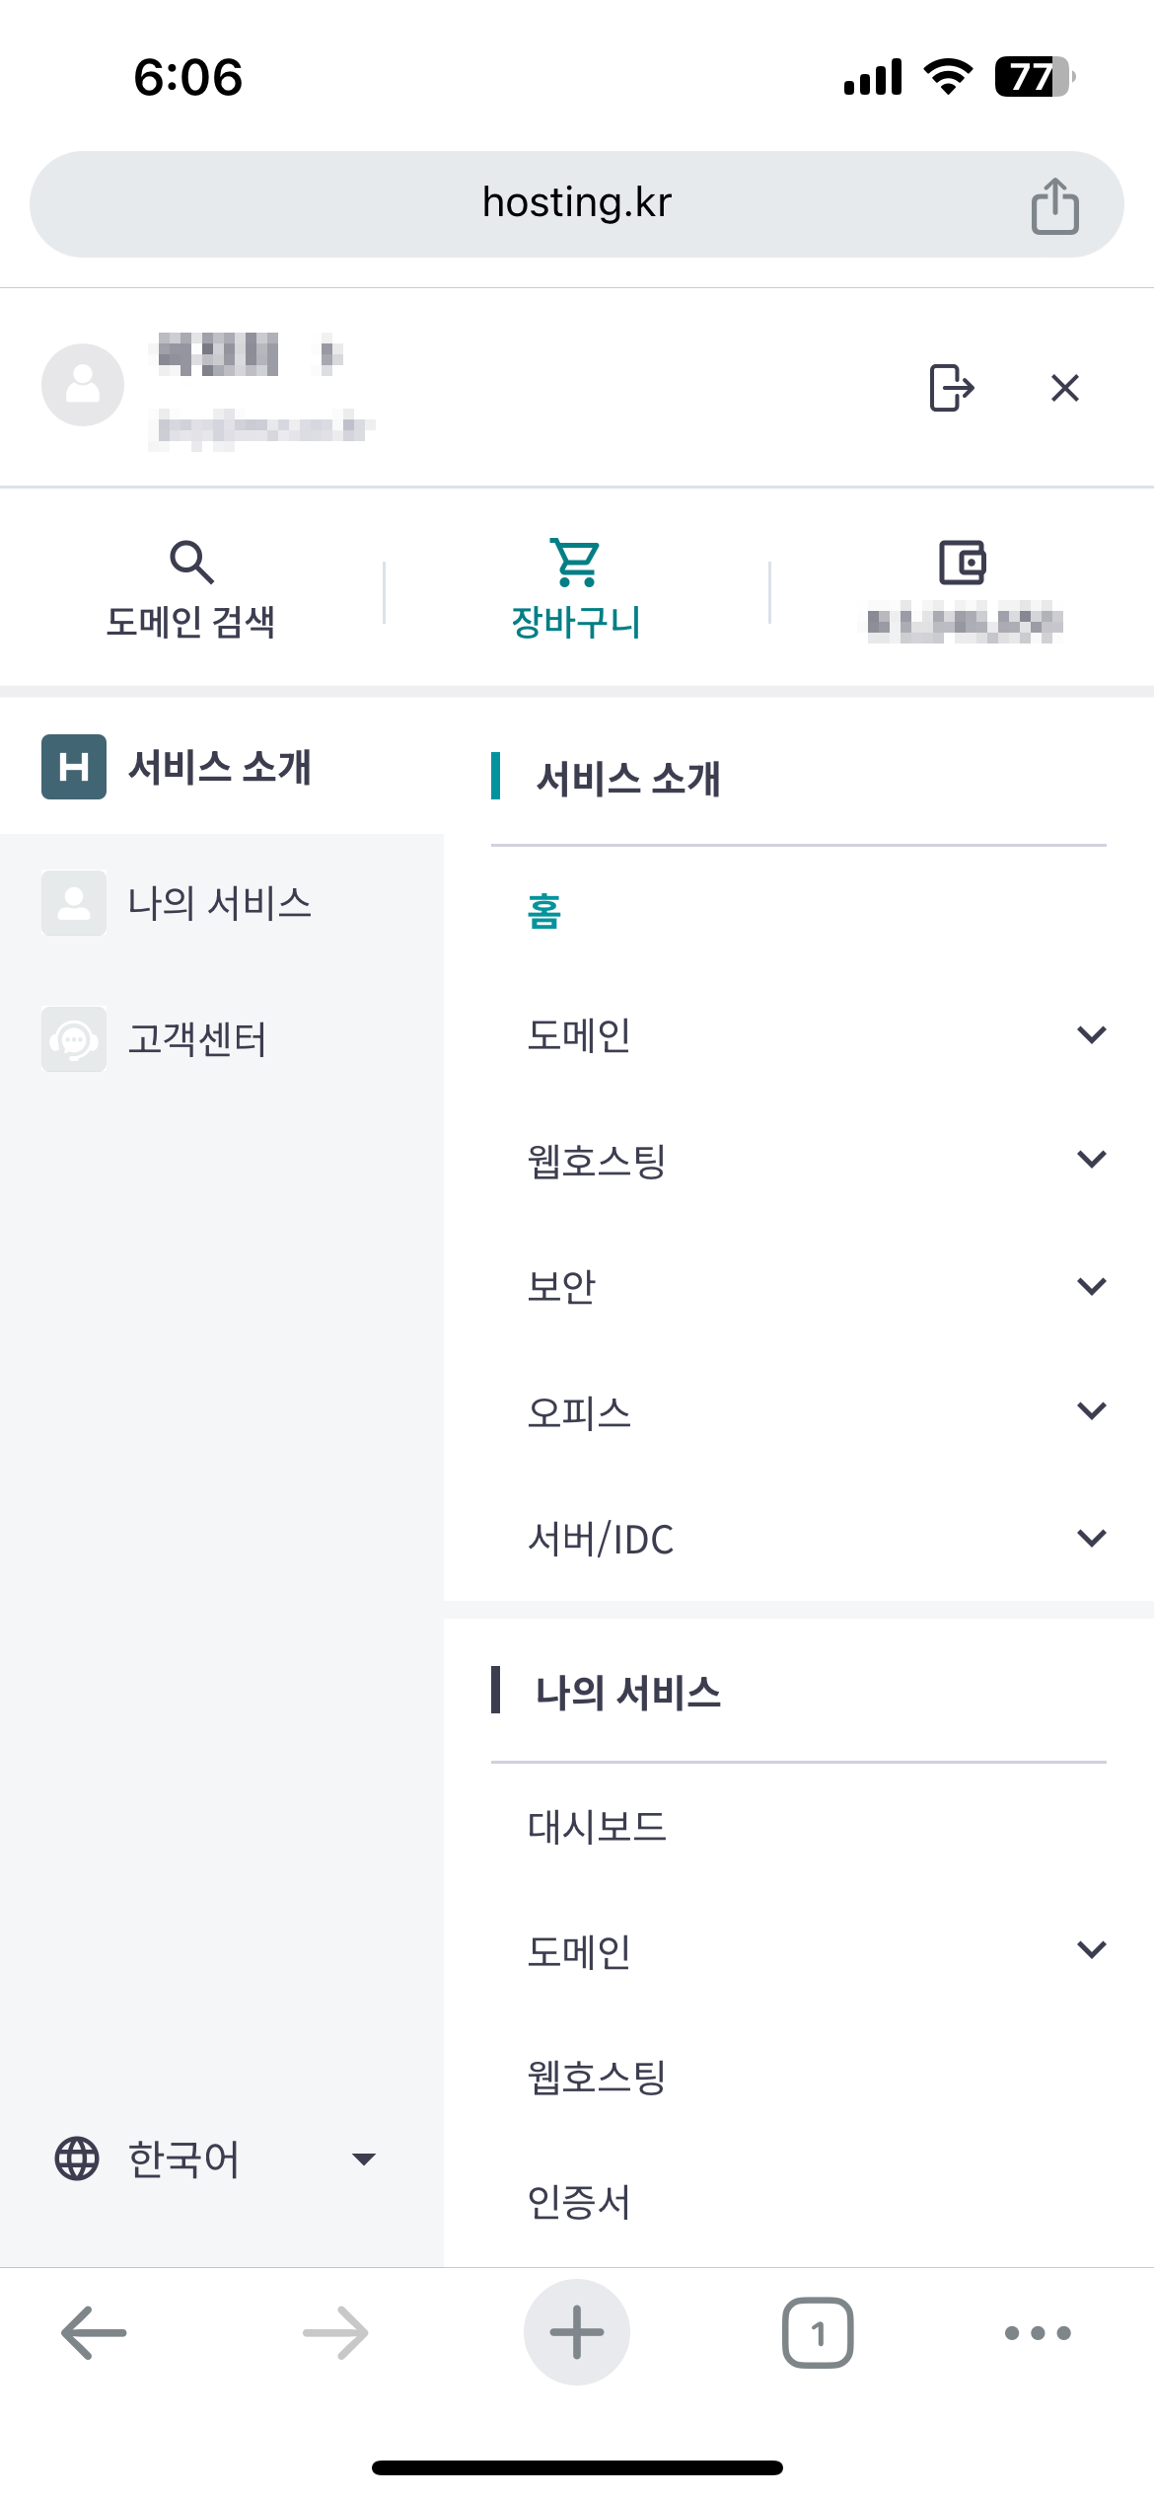This screenshot has width=1154, height=2499.
Task: Tap the share icon in the address bar
Action: tap(1054, 205)
